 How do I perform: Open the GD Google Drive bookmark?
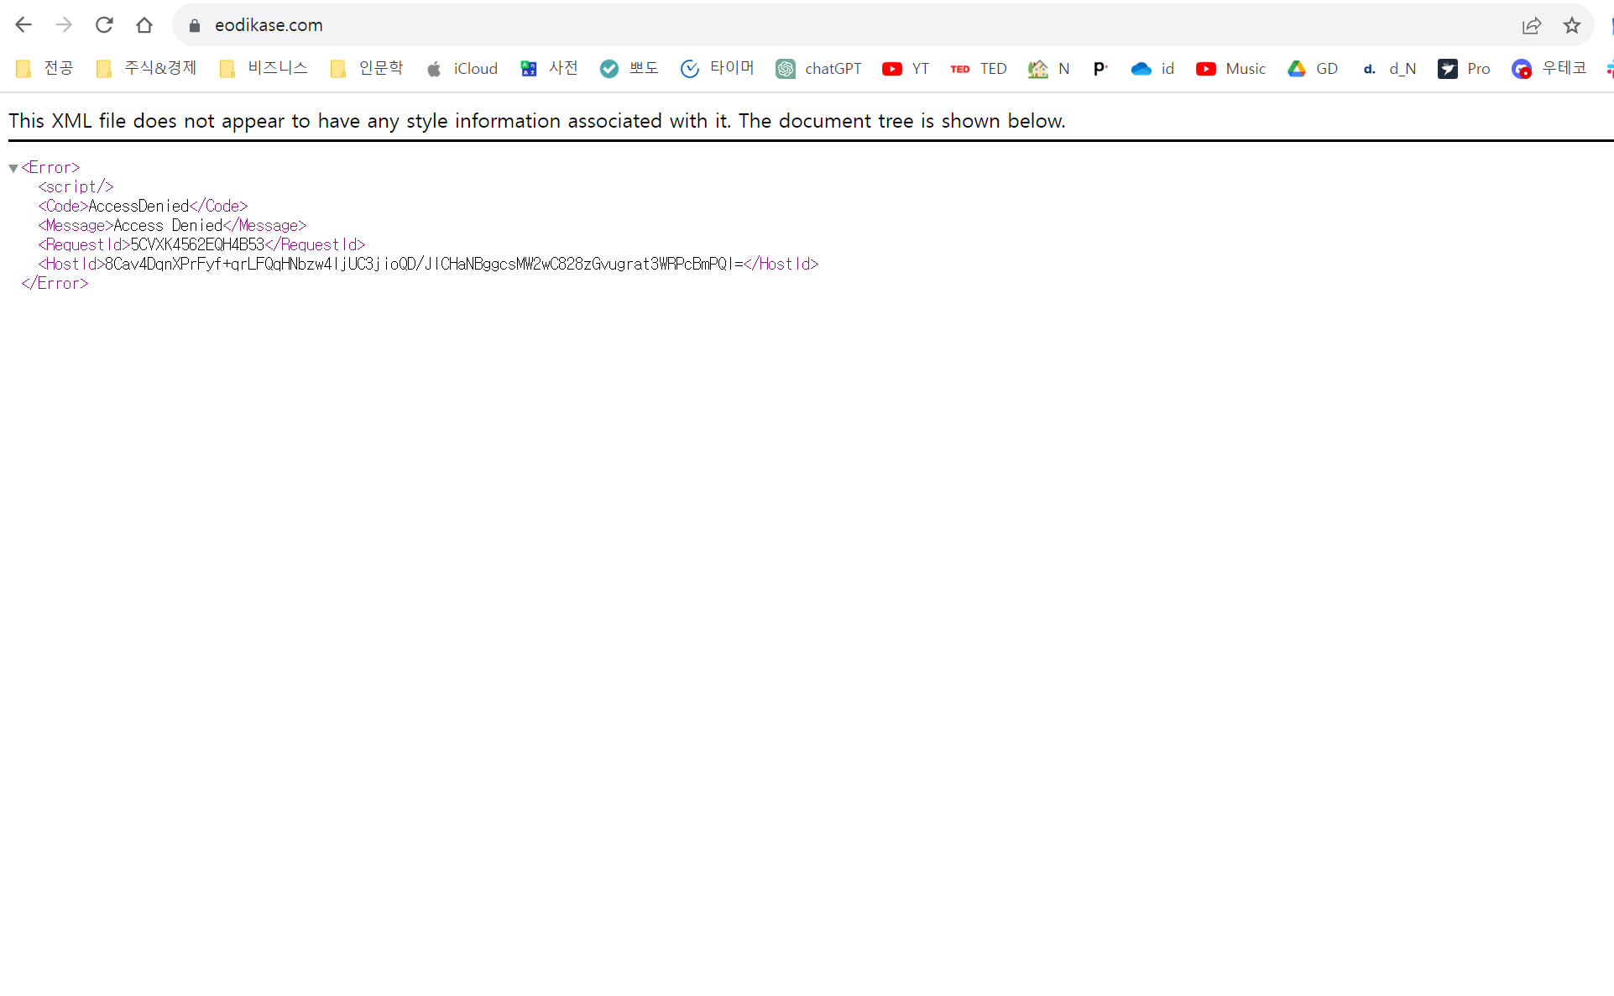[x=1314, y=68]
